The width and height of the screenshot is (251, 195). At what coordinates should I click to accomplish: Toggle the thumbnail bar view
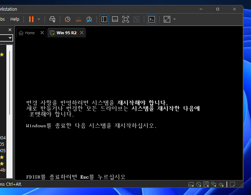pyautogui.click(x=115, y=19)
